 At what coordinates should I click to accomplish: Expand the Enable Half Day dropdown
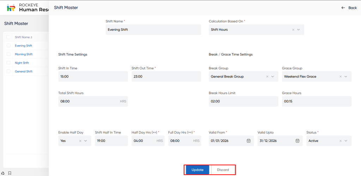(x=86, y=141)
